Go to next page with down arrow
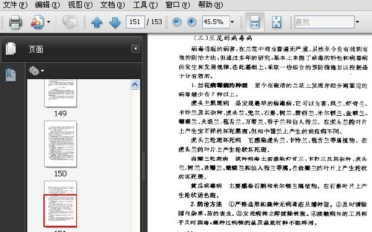Image resolution: width=372 pixels, height=232 pixels. pos(115,22)
